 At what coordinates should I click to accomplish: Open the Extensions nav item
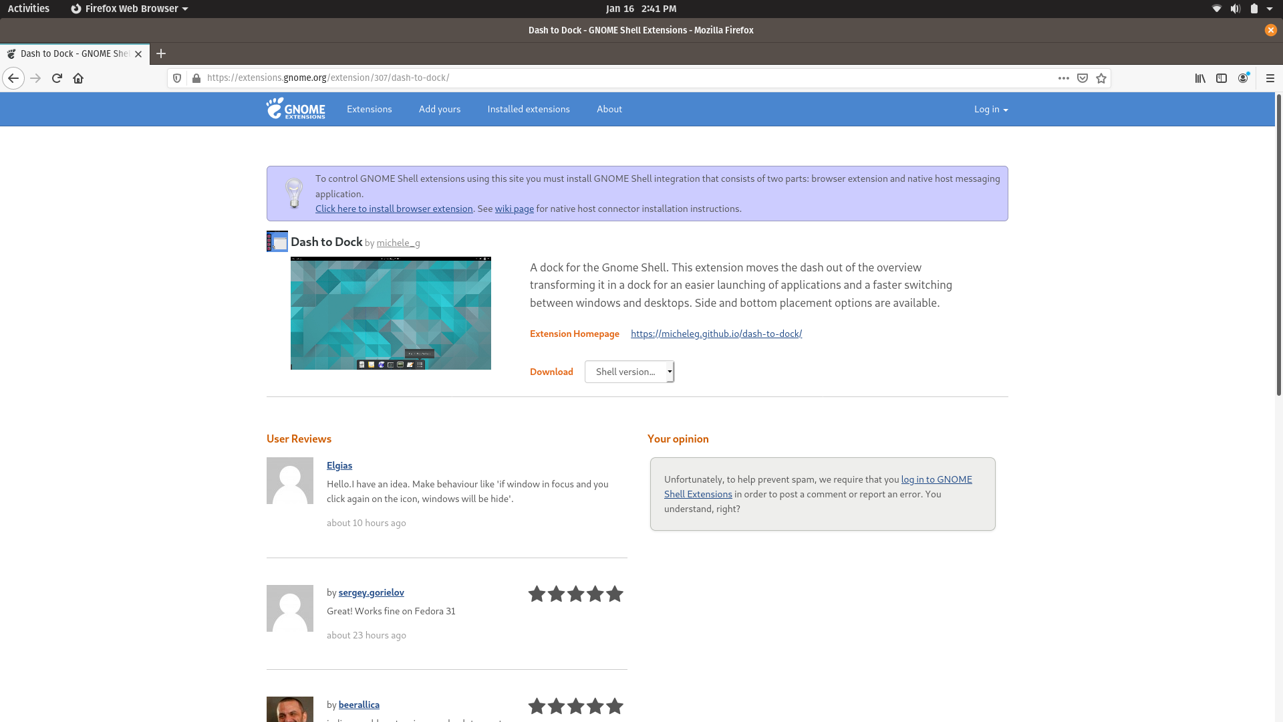pyautogui.click(x=370, y=109)
